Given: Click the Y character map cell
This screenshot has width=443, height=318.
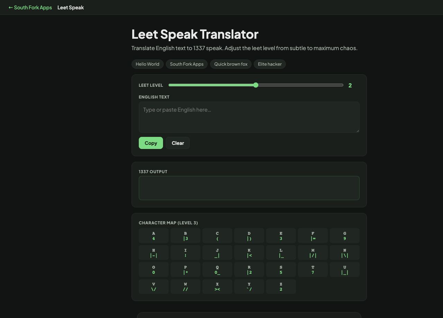Looking at the screenshot, I should [x=249, y=287].
